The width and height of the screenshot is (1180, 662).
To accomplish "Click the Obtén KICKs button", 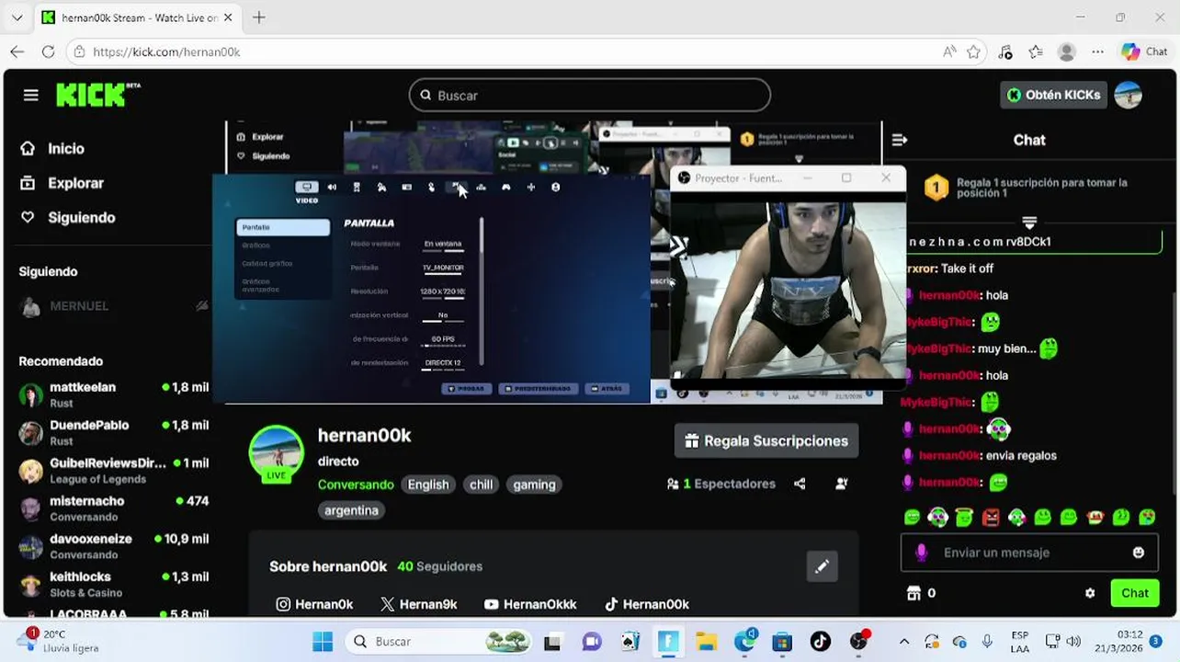I will click(x=1054, y=95).
